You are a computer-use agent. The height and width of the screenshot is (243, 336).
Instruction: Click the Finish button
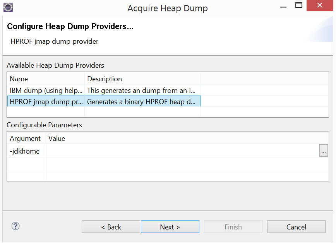233,227
